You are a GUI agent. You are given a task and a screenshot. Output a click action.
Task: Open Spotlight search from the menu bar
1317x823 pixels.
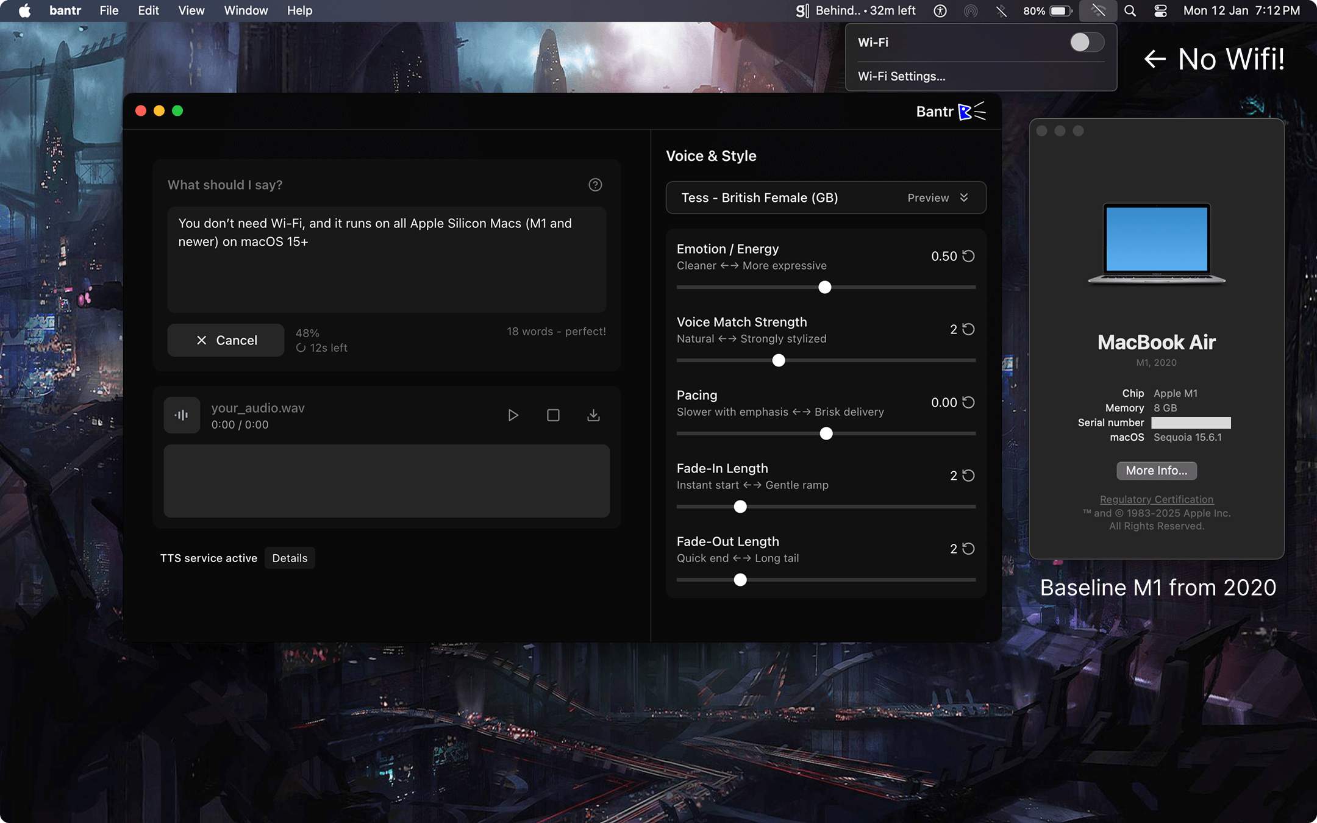[x=1130, y=10]
